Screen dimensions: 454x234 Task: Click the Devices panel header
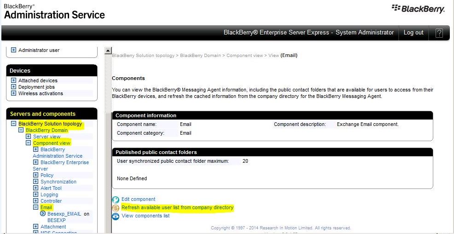pos(52,71)
